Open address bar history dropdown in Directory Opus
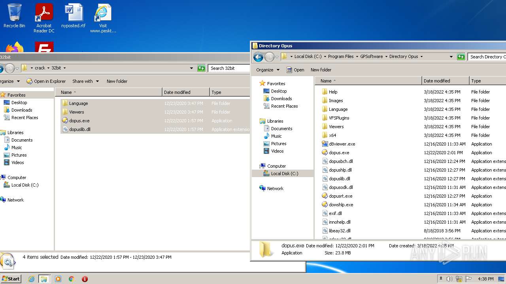This screenshot has width=506, height=284. pos(451,57)
